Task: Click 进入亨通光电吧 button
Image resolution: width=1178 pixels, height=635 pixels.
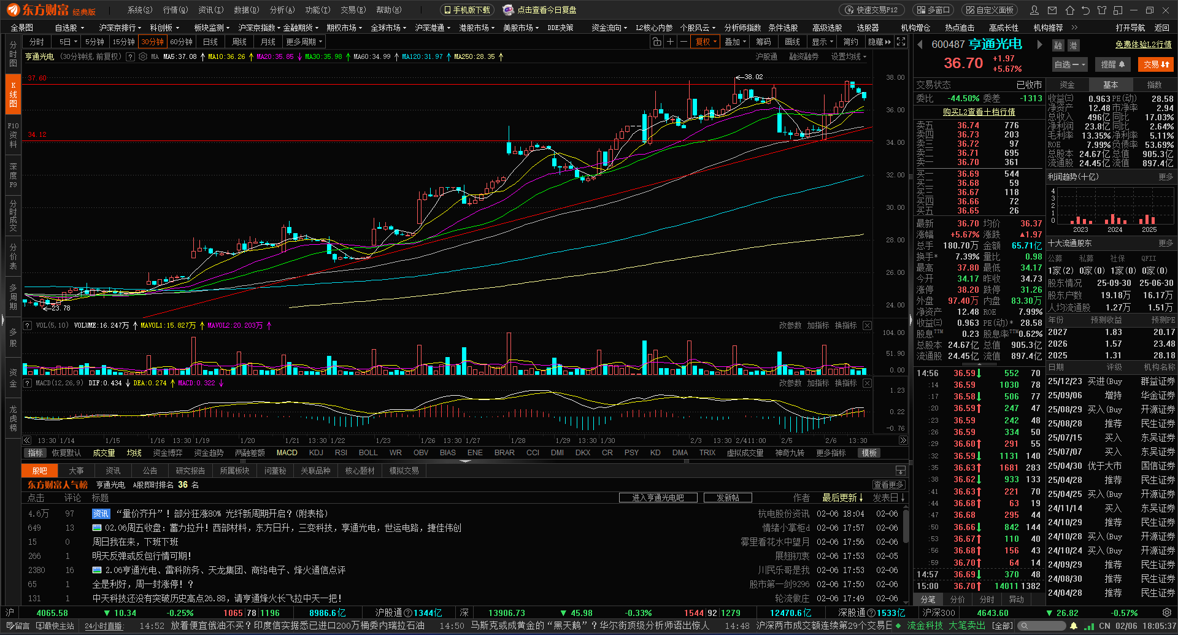Action: pyautogui.click(x=658, y=498)
